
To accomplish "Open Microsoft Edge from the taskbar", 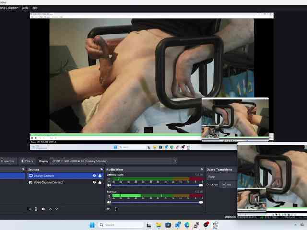I will (187, 225).
